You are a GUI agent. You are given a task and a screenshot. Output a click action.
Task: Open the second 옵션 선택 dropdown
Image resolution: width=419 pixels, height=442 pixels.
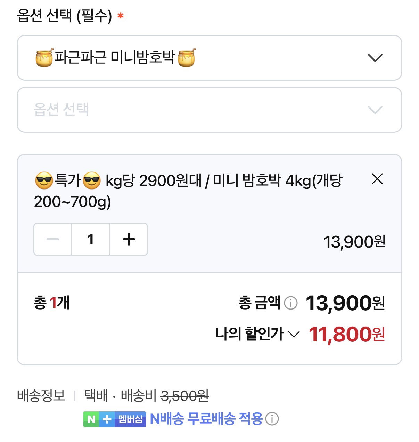[209, 110]
